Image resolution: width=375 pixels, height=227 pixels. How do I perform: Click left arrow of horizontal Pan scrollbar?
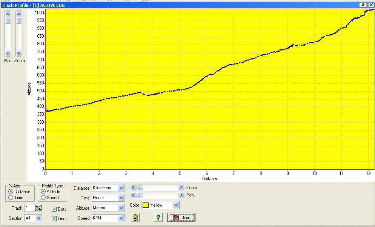pos(133,195)
